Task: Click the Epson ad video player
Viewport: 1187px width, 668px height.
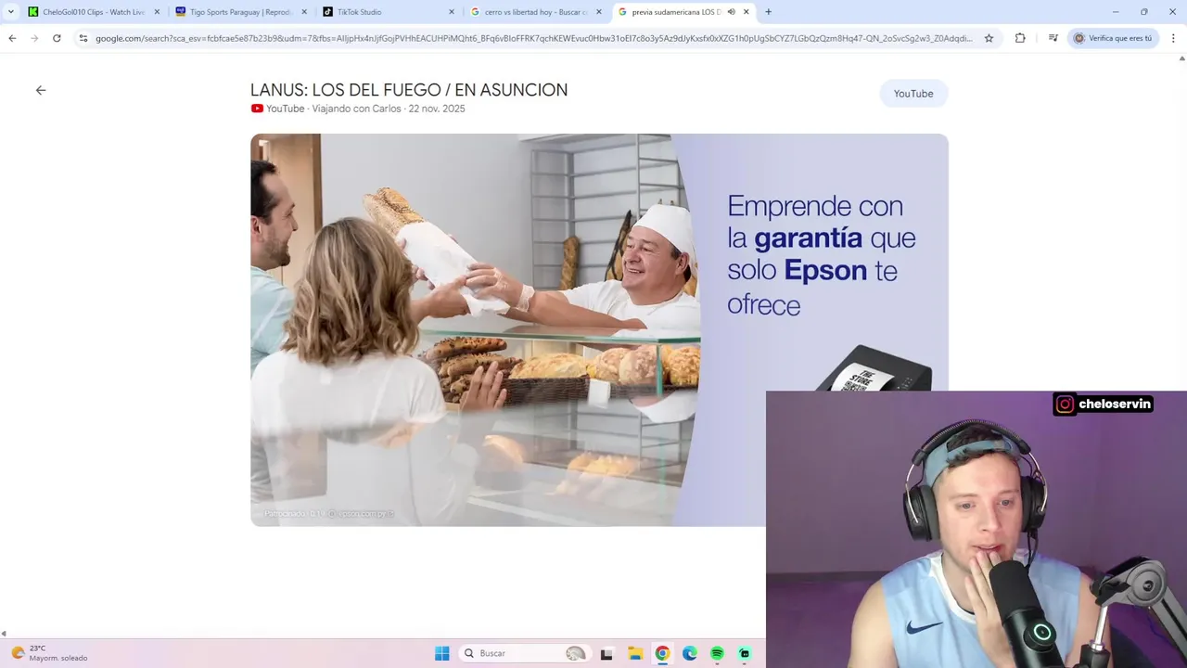Action: coord(599,329)
